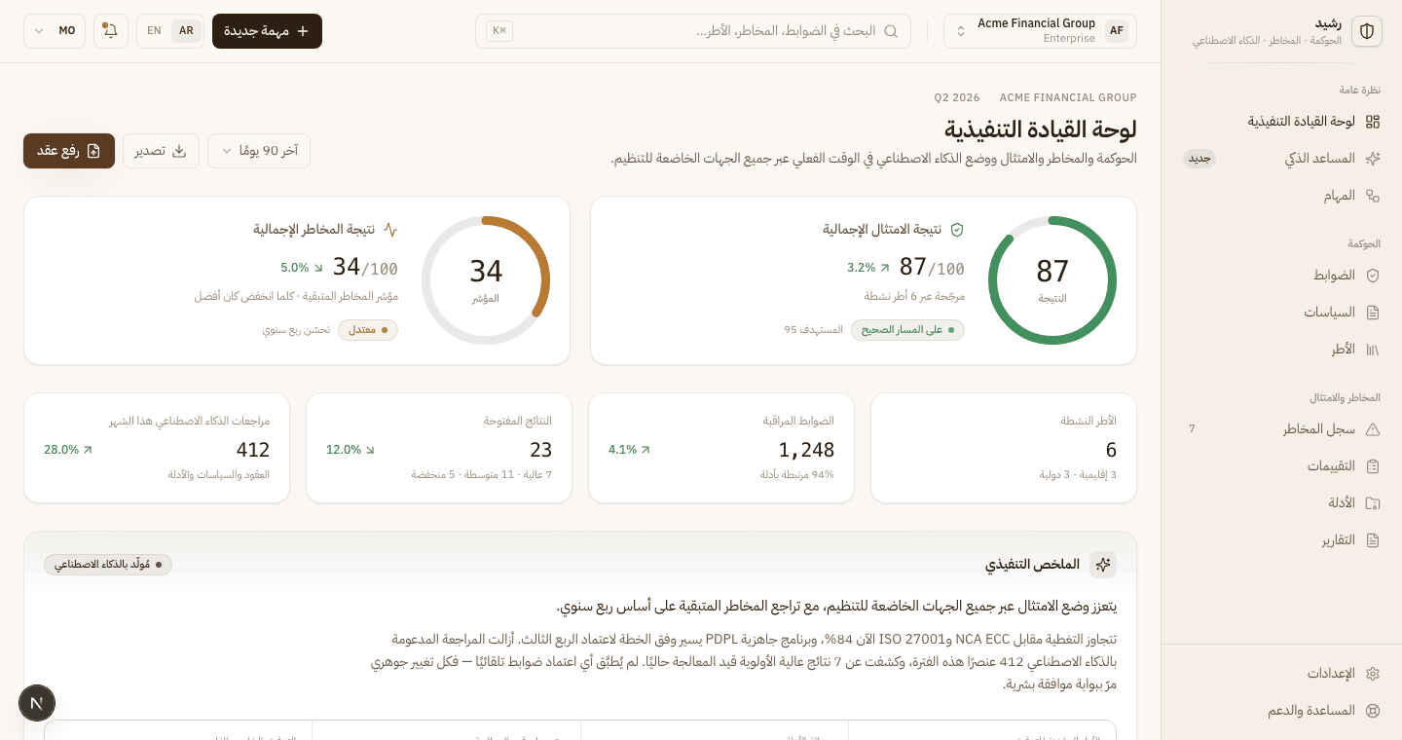Click the المساعدة والدعم lifebuoy icon
The image size is (1402, 740).
pos(1373,711)
